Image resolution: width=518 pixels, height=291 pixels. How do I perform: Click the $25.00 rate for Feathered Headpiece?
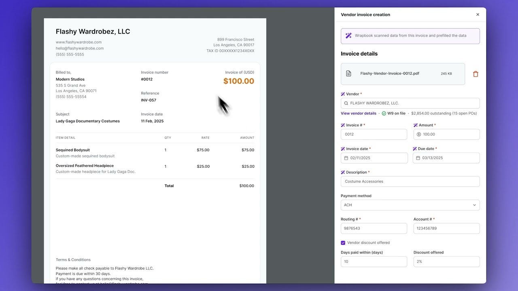coord(203,167)
